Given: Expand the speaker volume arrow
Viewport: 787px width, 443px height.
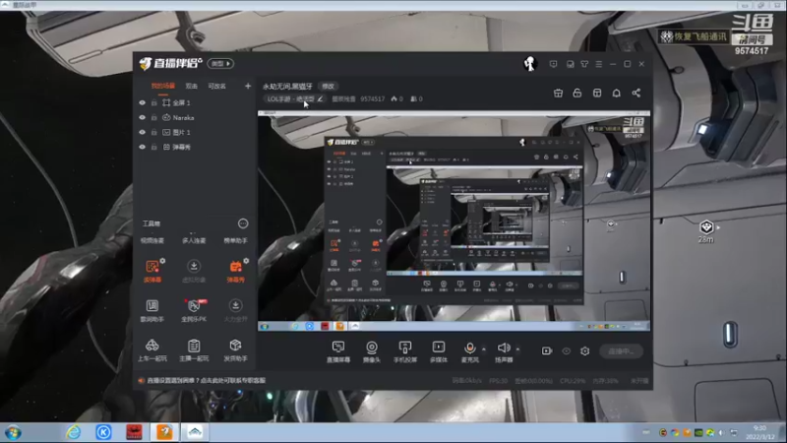Looking at the screenshot, I should (x=516, y=348).
